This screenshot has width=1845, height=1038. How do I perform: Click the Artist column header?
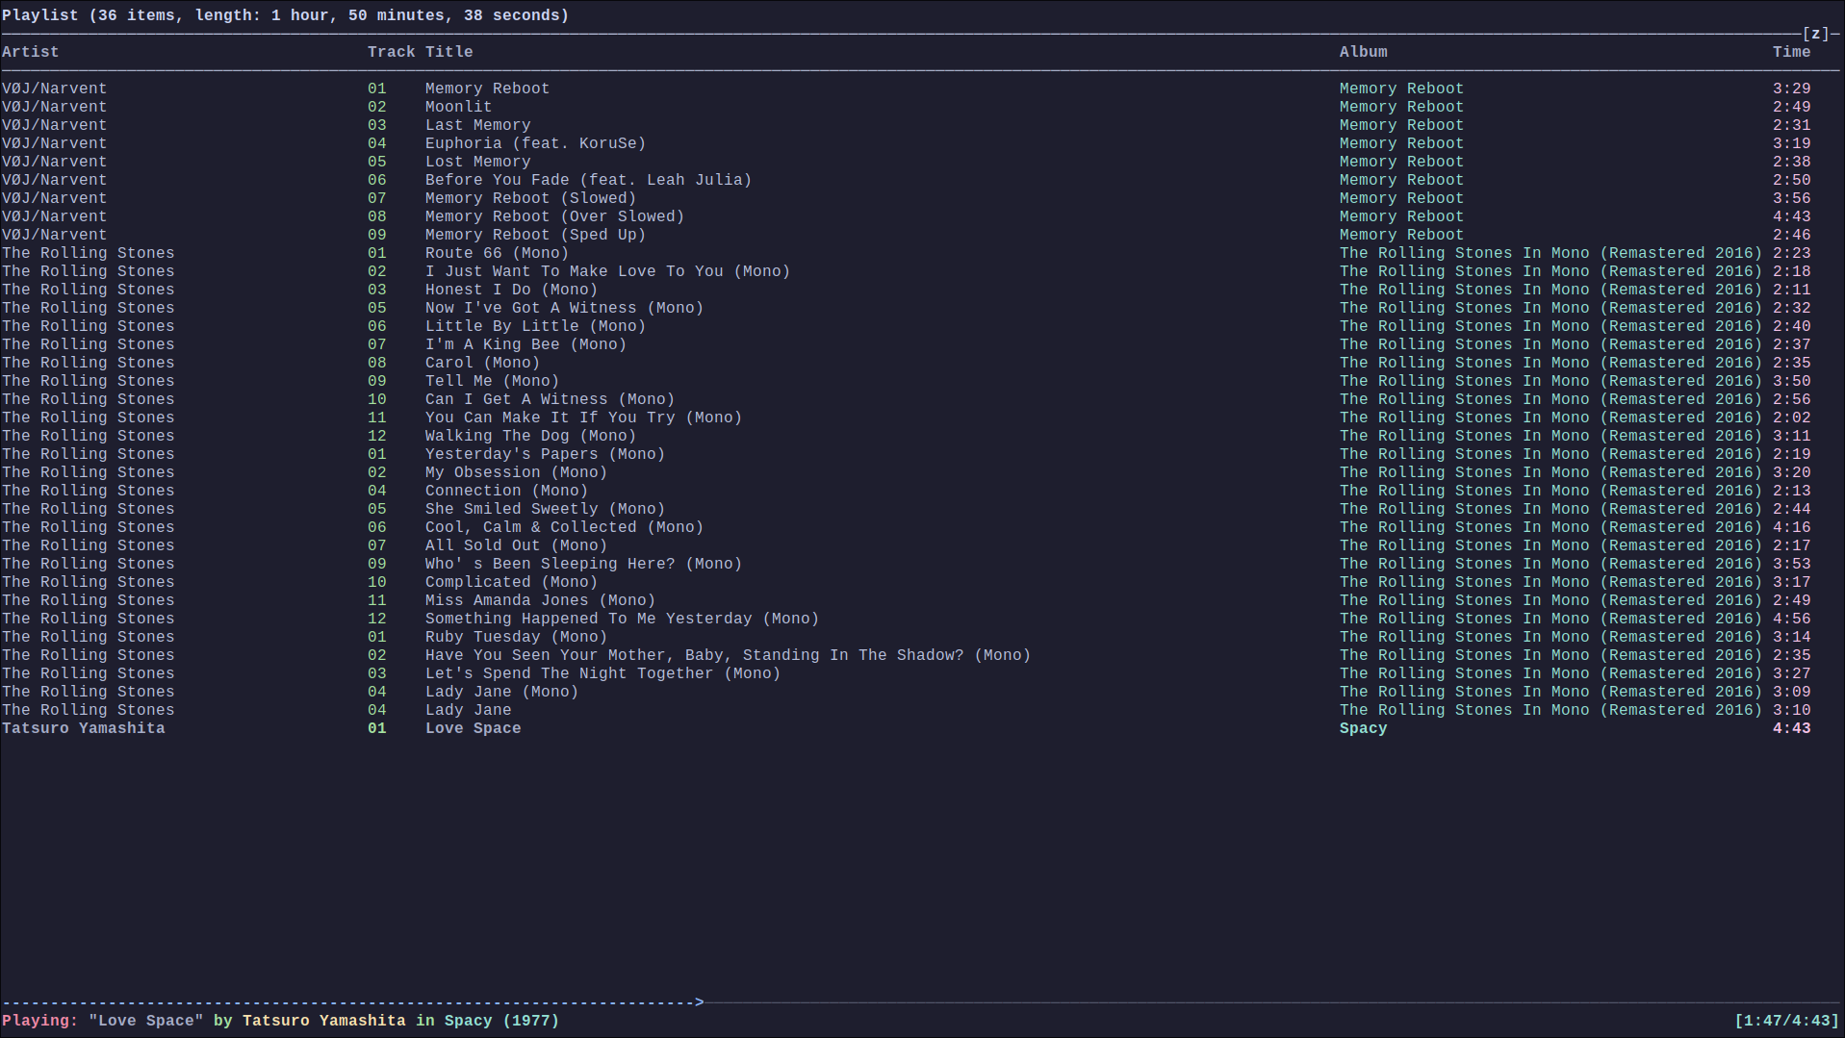click(30, 52)
